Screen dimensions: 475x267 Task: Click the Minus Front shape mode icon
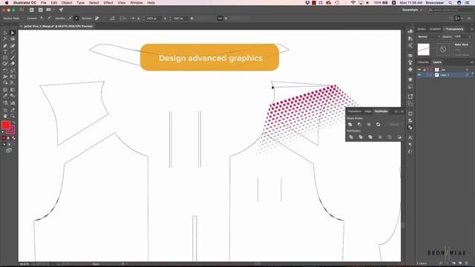(359, 125)
